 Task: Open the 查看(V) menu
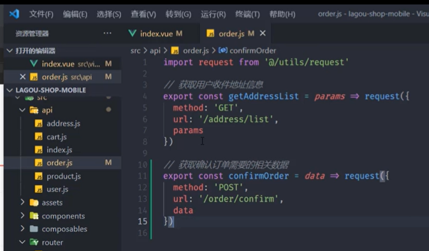[143, 14]
